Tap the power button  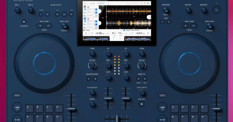pos(216,10)
